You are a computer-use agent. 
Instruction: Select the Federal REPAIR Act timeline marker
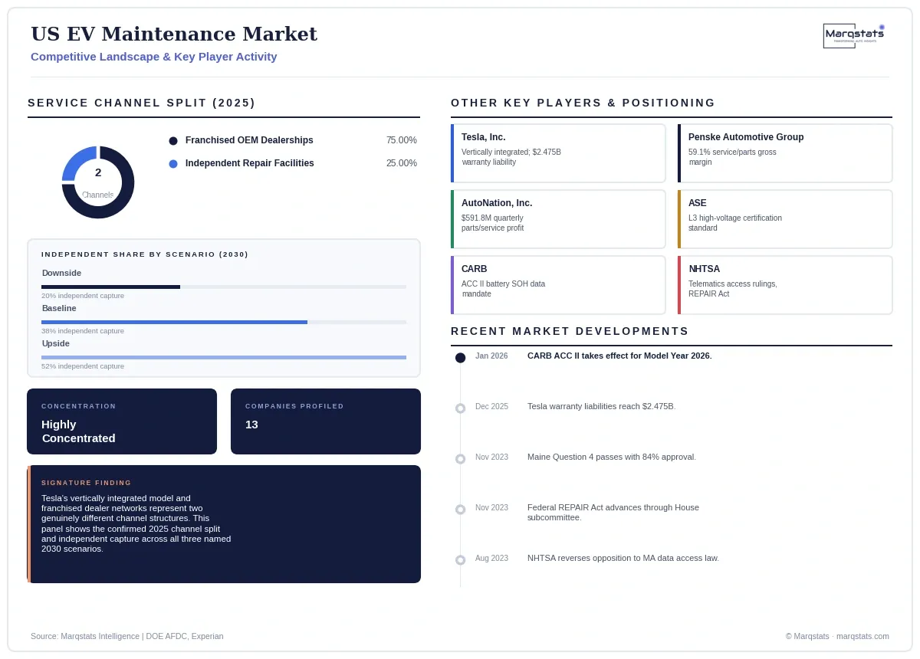(460, 510)
